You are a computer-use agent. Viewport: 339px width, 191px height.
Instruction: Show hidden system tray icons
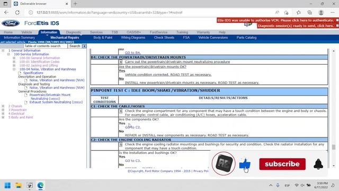tap(271, 185)
